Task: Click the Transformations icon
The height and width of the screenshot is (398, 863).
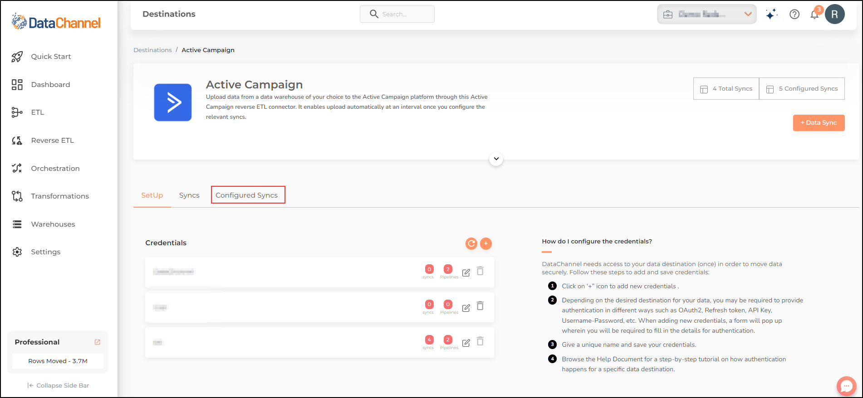Action: (17, 196)
